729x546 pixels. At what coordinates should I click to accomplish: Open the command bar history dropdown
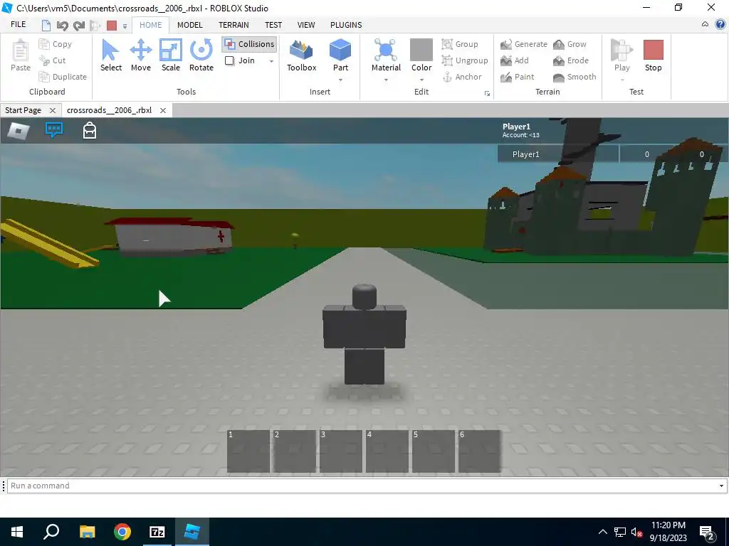point(721,486)
